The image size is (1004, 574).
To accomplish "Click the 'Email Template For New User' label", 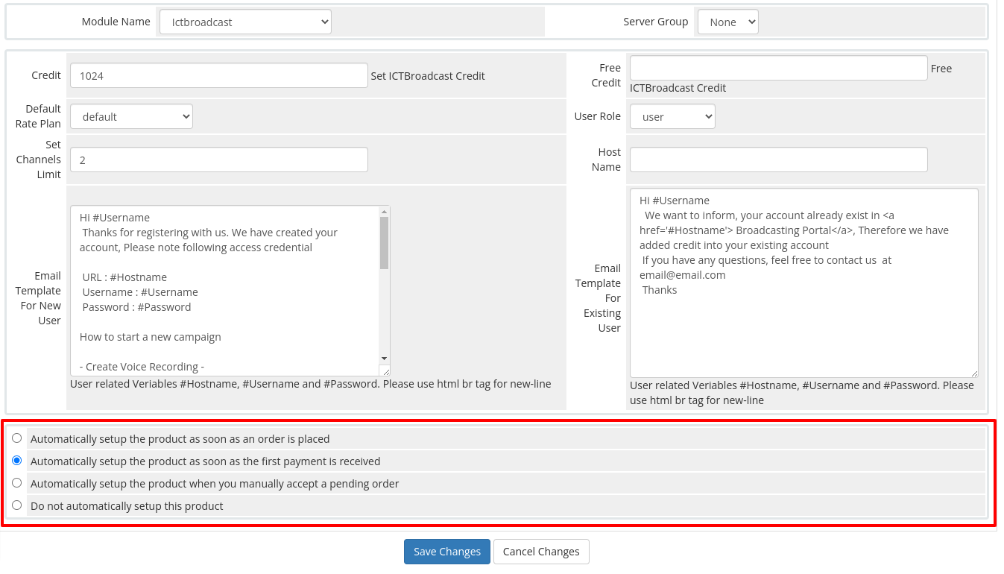I will click(39, 298).
